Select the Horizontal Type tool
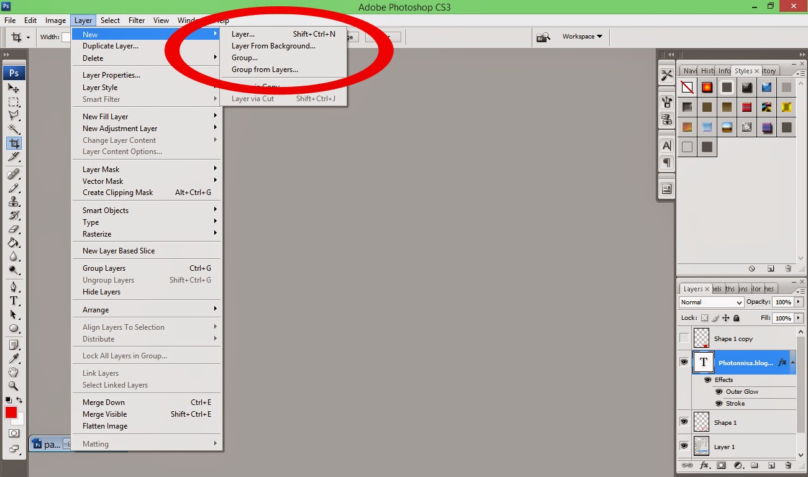 [14, 301]
